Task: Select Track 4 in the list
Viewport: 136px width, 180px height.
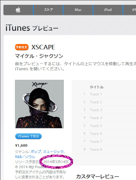Action: (106, 118)
